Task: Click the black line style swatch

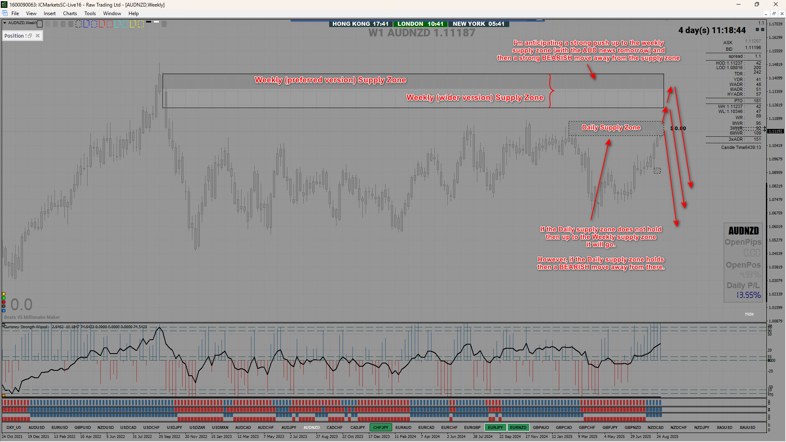Action: click(149, 22)
